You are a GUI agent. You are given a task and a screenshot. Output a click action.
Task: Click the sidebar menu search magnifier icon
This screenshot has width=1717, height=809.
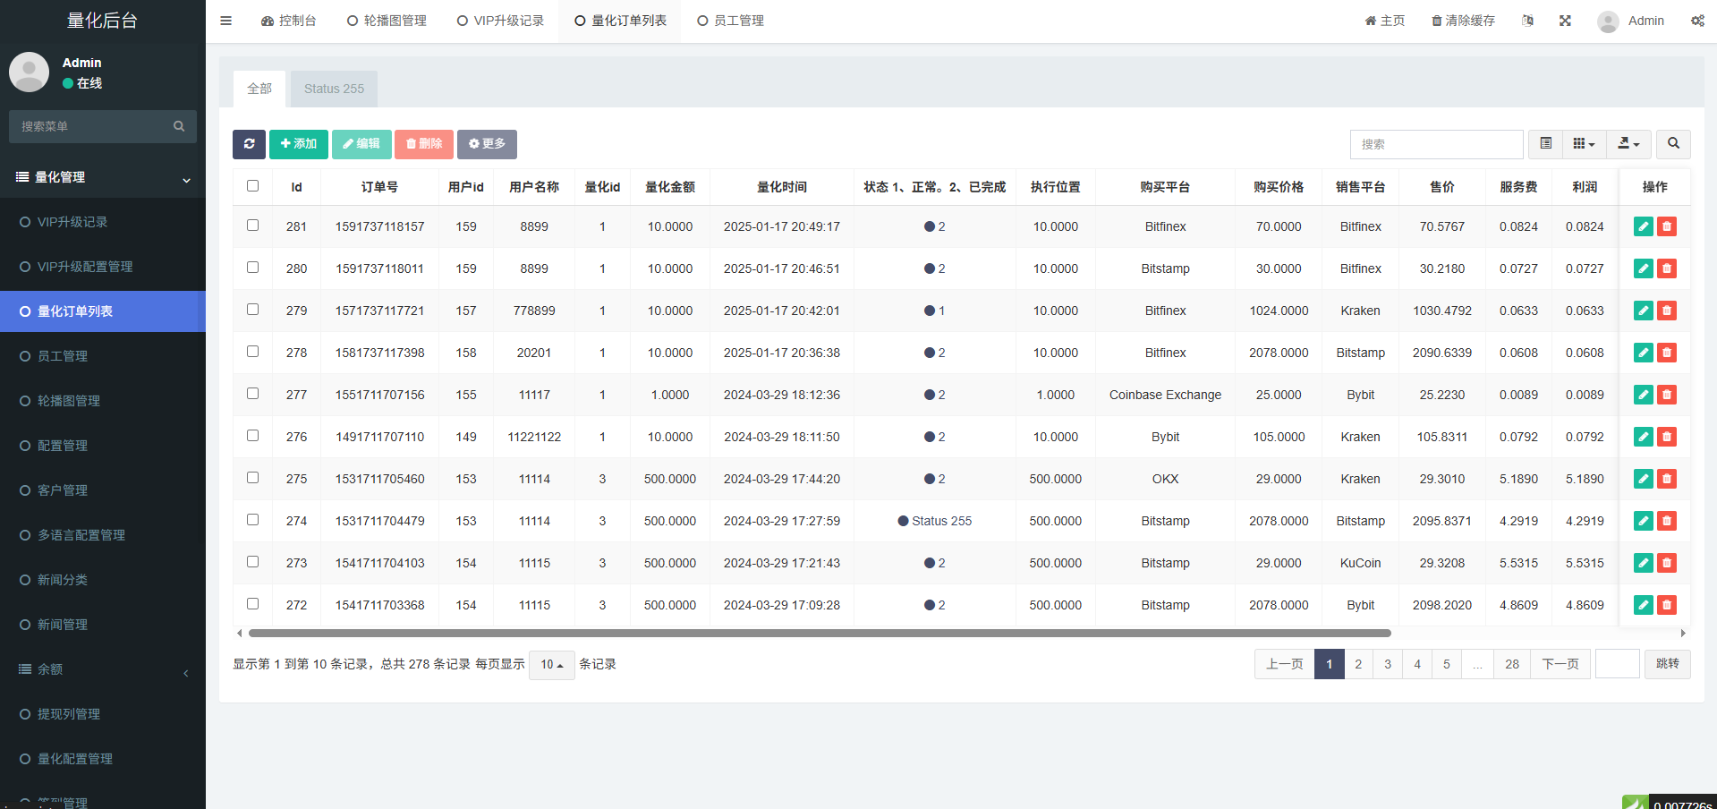click(179, 126)
